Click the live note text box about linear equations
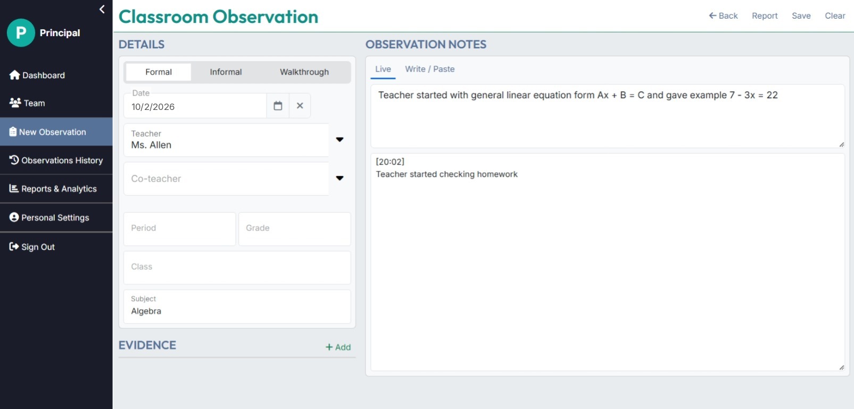854x409 pixels. (x=608, y=116)
